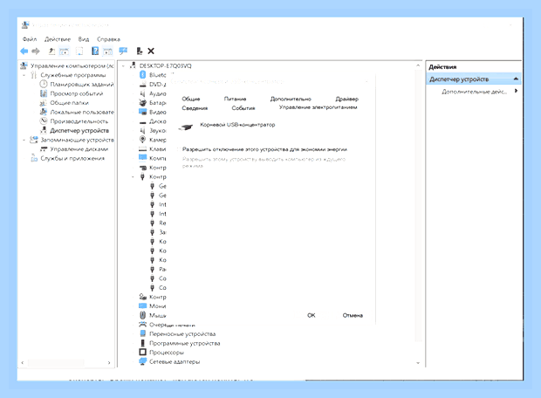Click the Видео adapters category icon
541x398 pixels.
(x=142, y=112)
